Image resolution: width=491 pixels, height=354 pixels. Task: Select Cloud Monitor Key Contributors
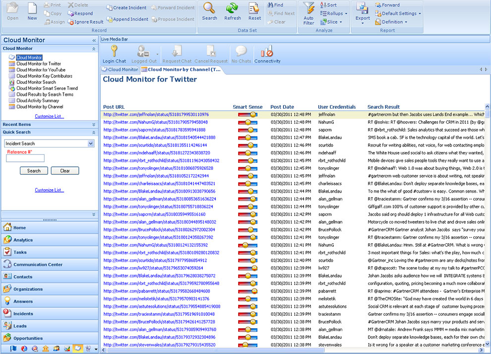tap(44, 76)
